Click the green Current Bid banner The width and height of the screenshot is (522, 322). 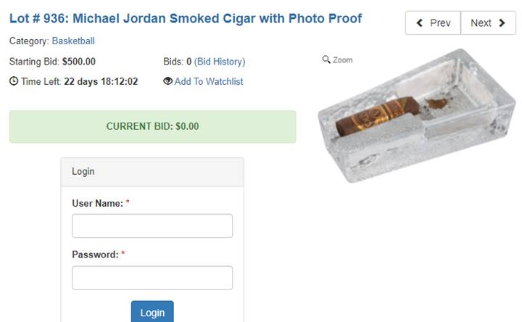(152, 126)
